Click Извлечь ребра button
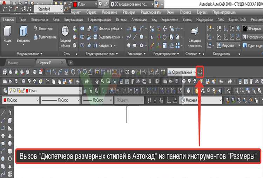The width and height of the screenshot is (263, 178). 107,28
